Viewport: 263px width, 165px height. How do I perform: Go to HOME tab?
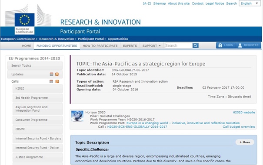(27, 45)
